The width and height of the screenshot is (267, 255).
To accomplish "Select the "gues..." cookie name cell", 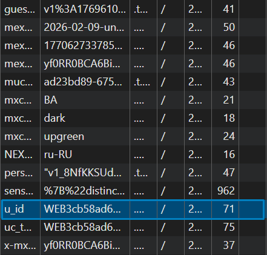I will (19, 10).
